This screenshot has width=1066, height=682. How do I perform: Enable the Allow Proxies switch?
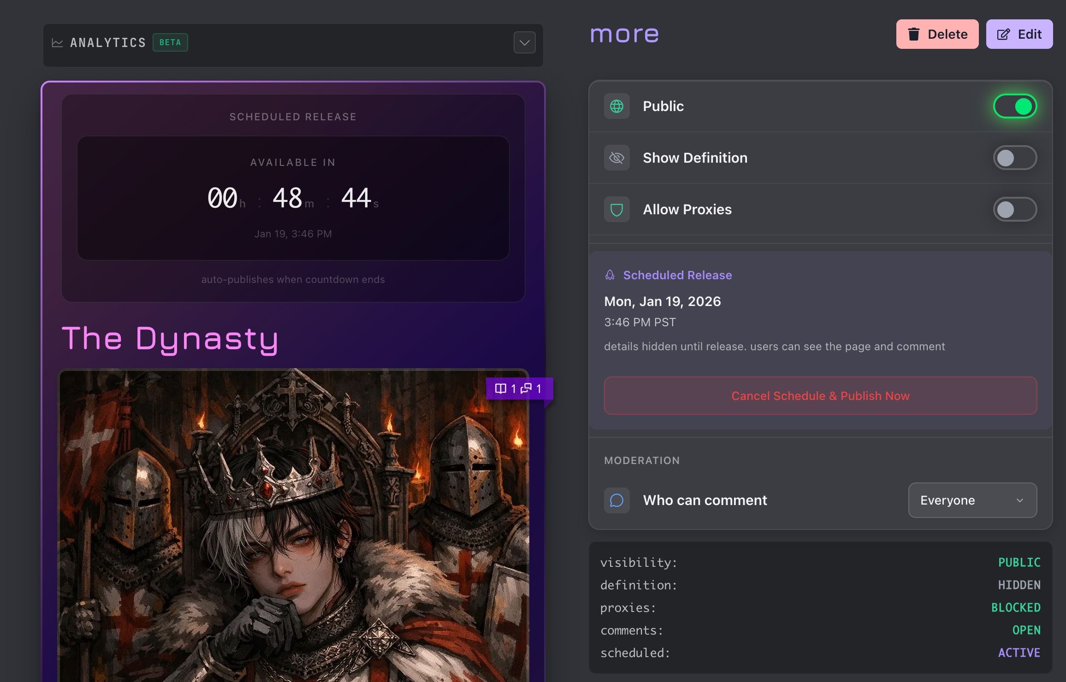(x=1015, y=210)
